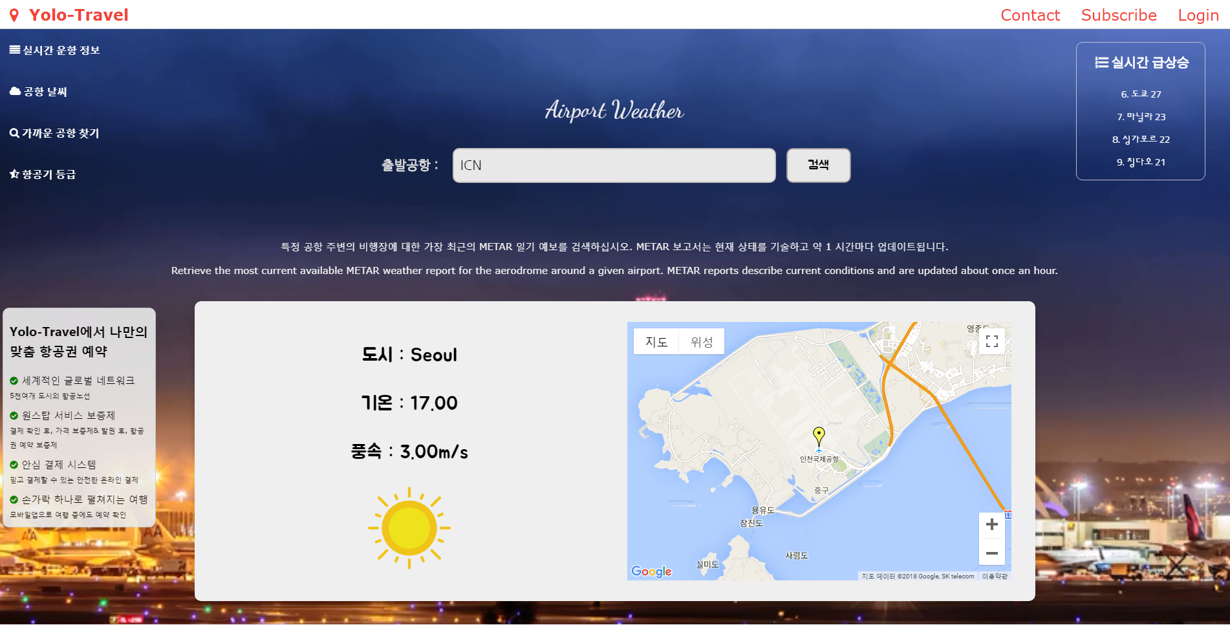The image size is (1230, 625).
Task: Toggle the map fullscreen icon
Action: [x=992, y=341]
